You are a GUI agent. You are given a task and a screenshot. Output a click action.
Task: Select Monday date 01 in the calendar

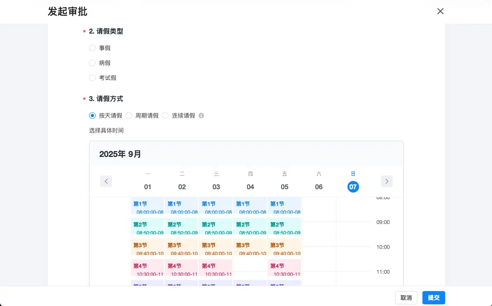tap(148, 187)
